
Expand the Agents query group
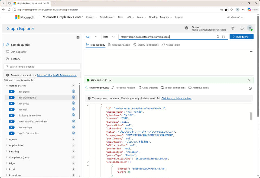6,139
